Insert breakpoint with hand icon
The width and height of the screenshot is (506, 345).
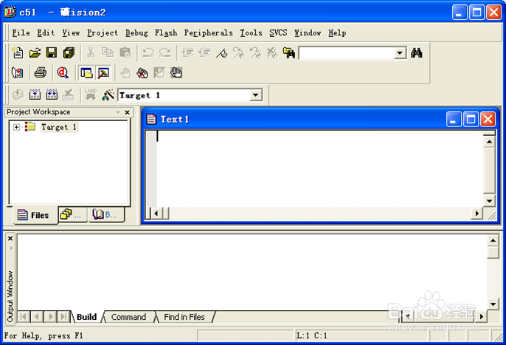(x=125, y=72)
